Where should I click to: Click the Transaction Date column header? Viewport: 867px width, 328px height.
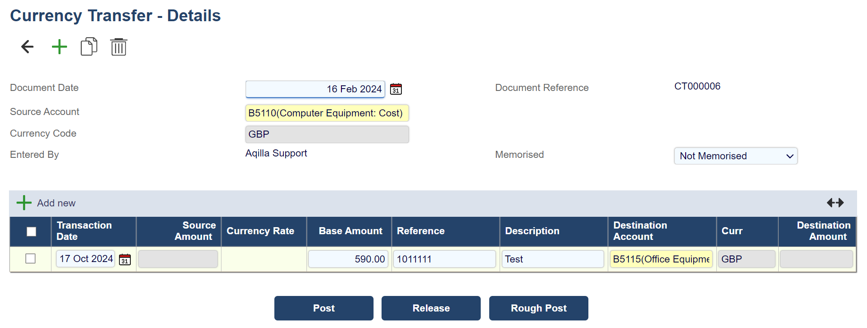pos(85,231)
